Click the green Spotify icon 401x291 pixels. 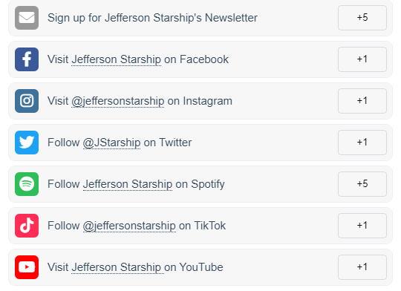[27, 184]
